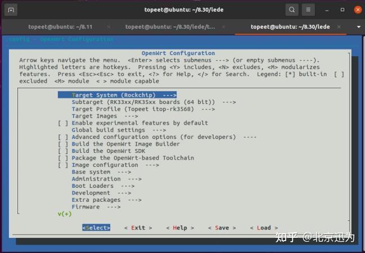Viewport: 365px width, 253px height.
Task: Close the terminal window with orange X
Action: [358, 10]
